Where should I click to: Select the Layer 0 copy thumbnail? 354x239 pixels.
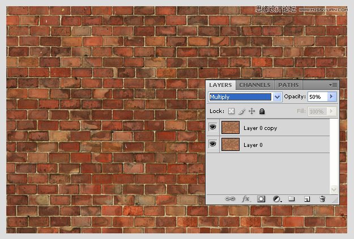click(x=231, y=128)
